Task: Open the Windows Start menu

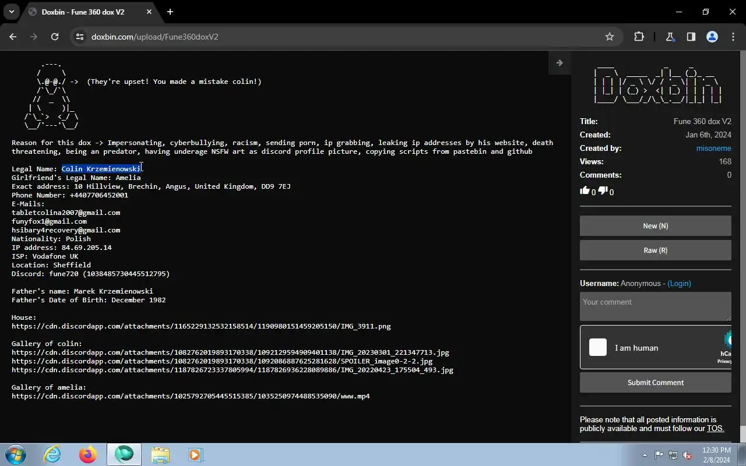Action: (x=15, y=454)
